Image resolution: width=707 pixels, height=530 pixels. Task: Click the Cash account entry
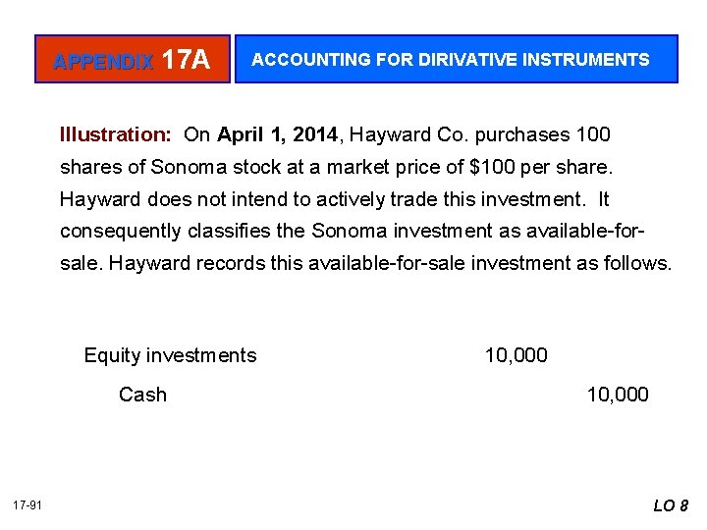click(x=142, y=395)
